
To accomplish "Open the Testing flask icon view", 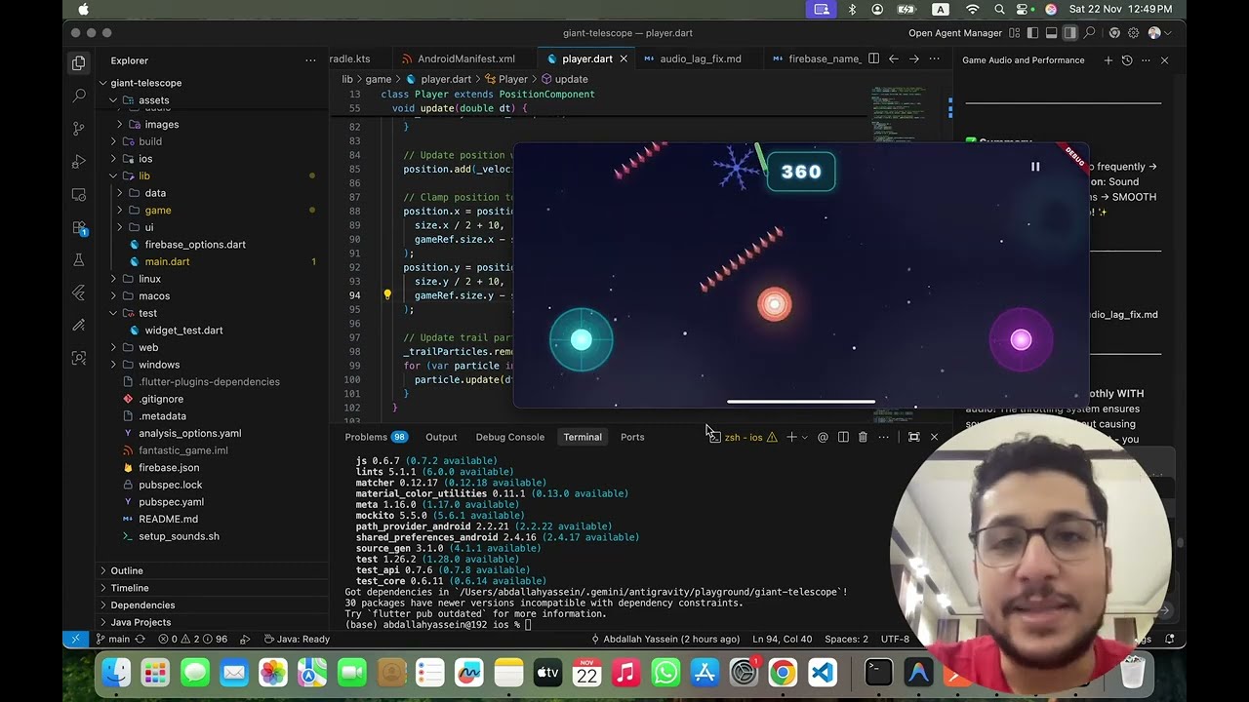I will pyautogui.click(x=79, y=260).
